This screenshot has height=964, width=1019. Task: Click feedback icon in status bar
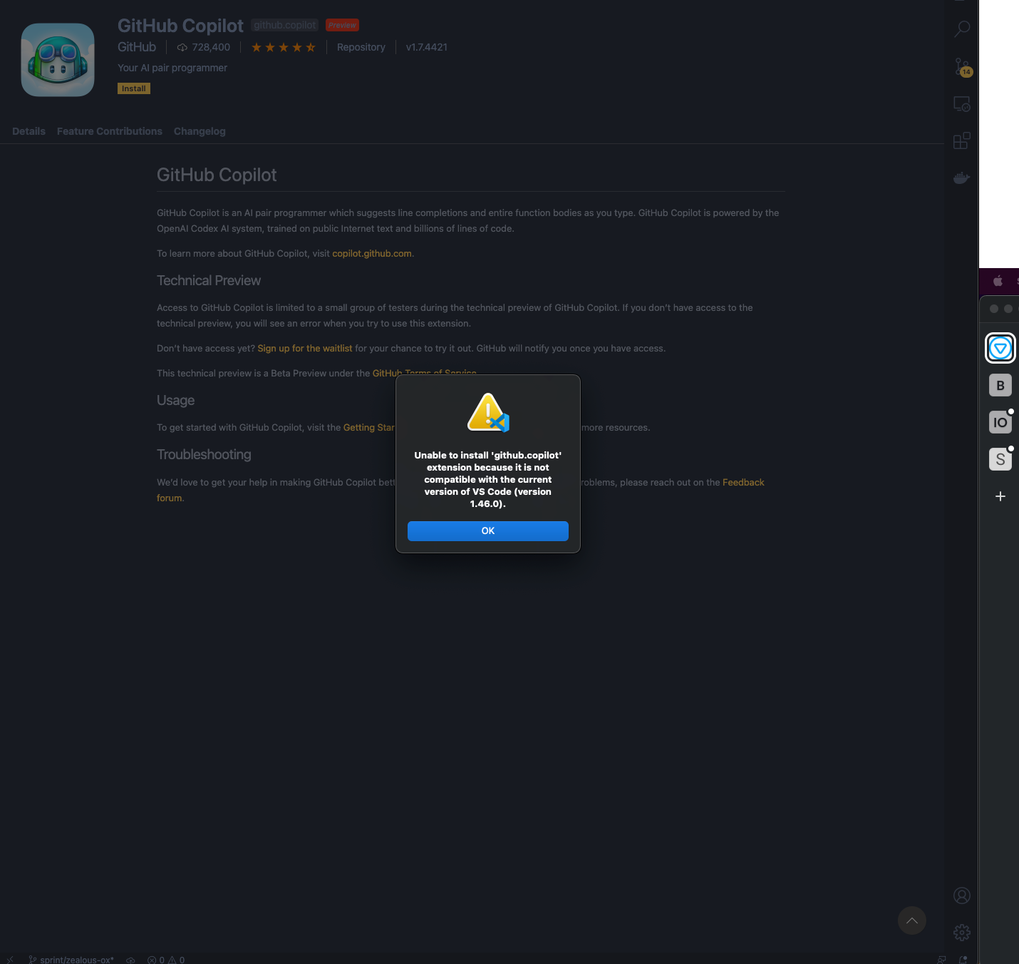pos(941,959)
